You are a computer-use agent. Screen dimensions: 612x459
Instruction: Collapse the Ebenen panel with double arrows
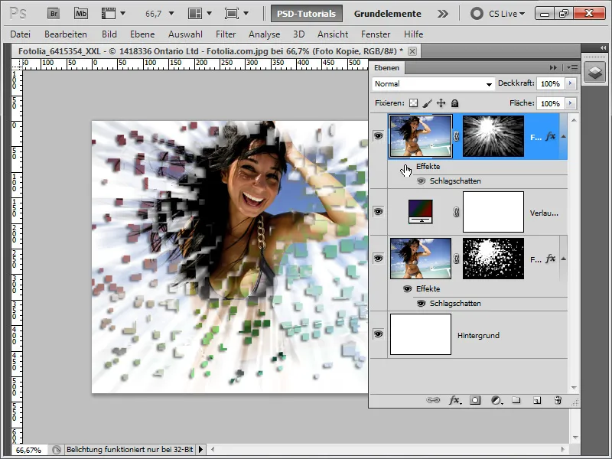coord(553,68)
